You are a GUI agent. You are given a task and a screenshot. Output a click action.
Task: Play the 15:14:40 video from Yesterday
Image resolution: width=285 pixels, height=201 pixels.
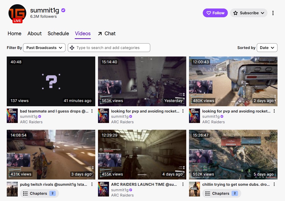click(142, 81)
